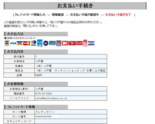Click the Saison Card International logo
Viewport: 155px width, 124px height.
[x=52, y=43]
